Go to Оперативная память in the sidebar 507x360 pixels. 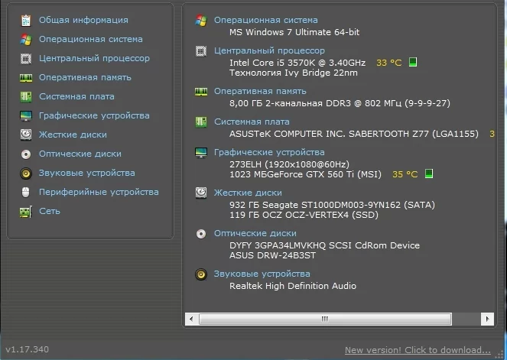point(85,77)
